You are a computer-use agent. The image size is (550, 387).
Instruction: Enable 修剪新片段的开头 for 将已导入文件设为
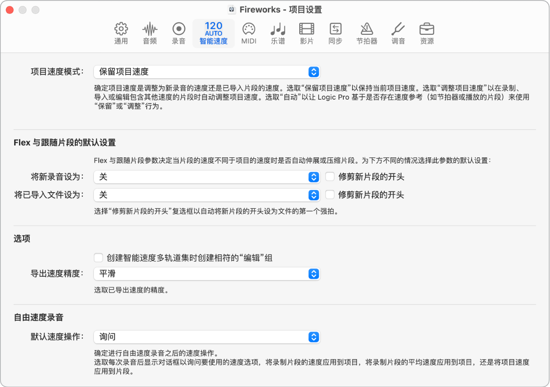pos(330,195)
